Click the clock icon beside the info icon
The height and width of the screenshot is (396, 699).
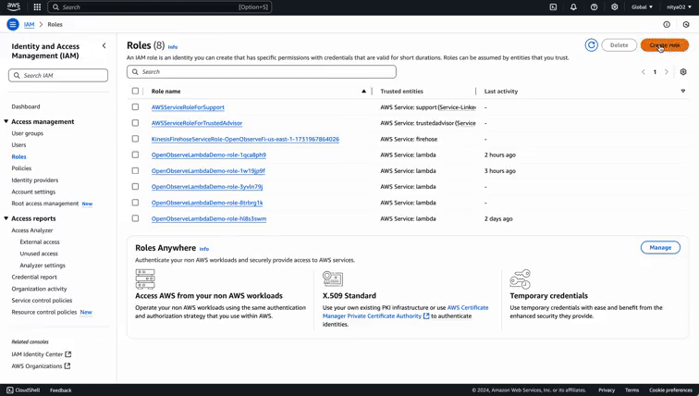click(x=686, y=25)
